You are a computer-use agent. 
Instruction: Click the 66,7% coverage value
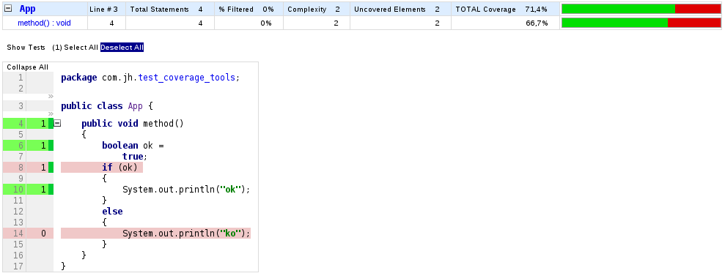point(537,23)
